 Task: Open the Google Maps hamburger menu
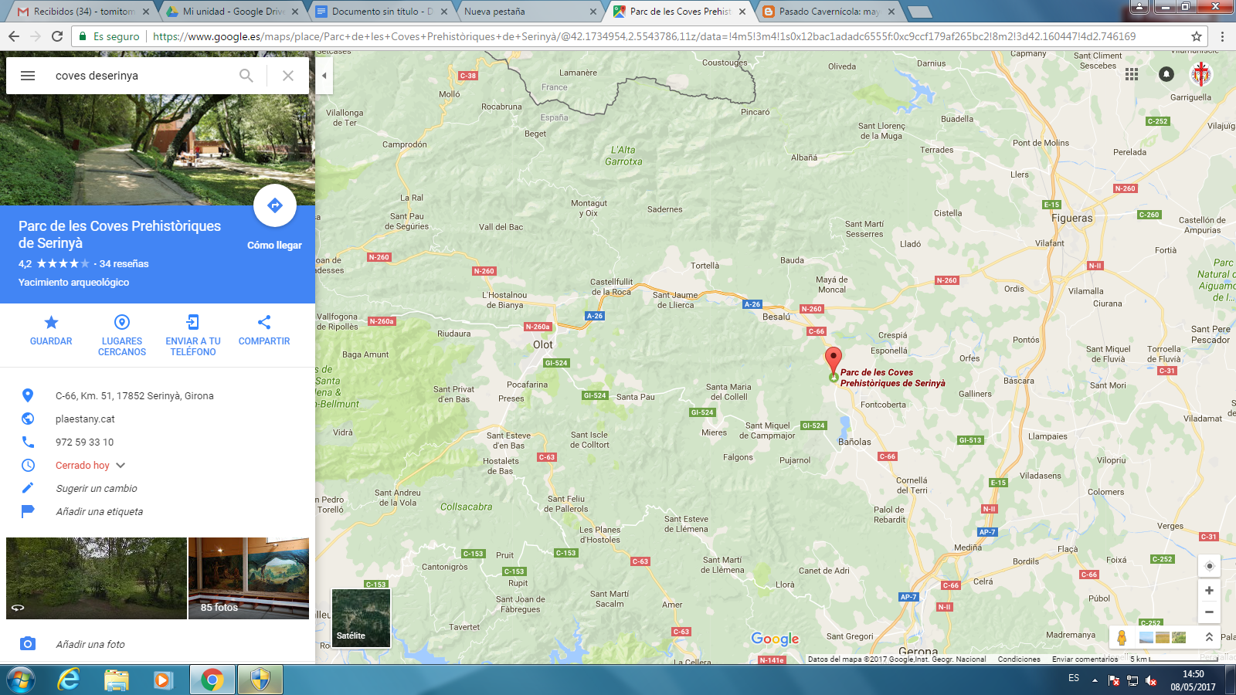28,76
